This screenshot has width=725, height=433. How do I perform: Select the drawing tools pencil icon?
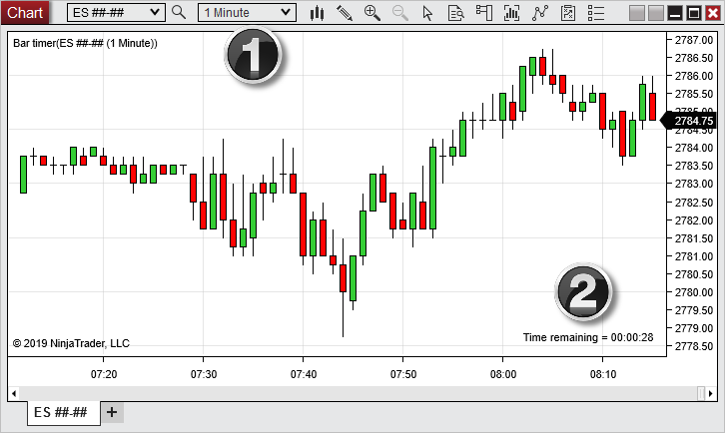click(x=345, y=13)
